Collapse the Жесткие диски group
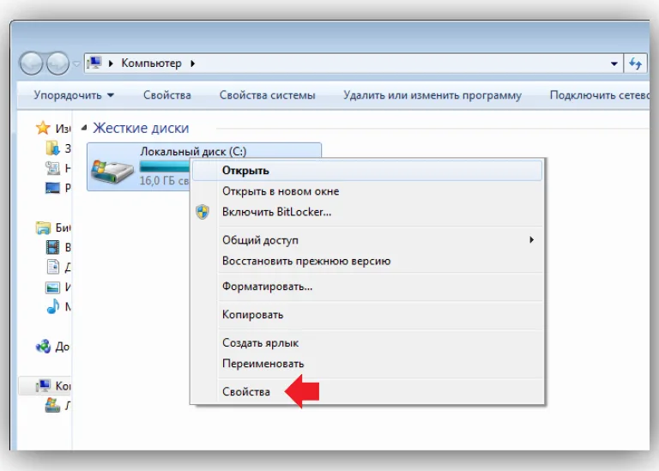This screenshot has height=471, width=659. pyautogui.click(x=84, y=128)
